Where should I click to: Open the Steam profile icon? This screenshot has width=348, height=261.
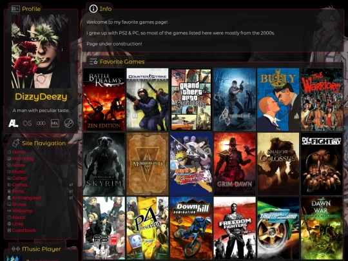click(x=69, y=123)
